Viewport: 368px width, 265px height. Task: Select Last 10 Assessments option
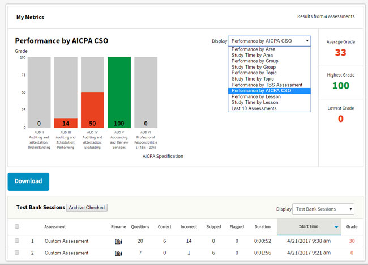[269, 108]
